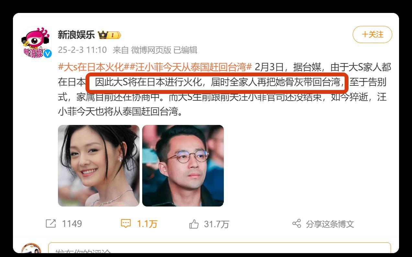The height and width of the screenshot is (257, 412).
Task: Click the 1.1万 comment count
Action: 147,224
